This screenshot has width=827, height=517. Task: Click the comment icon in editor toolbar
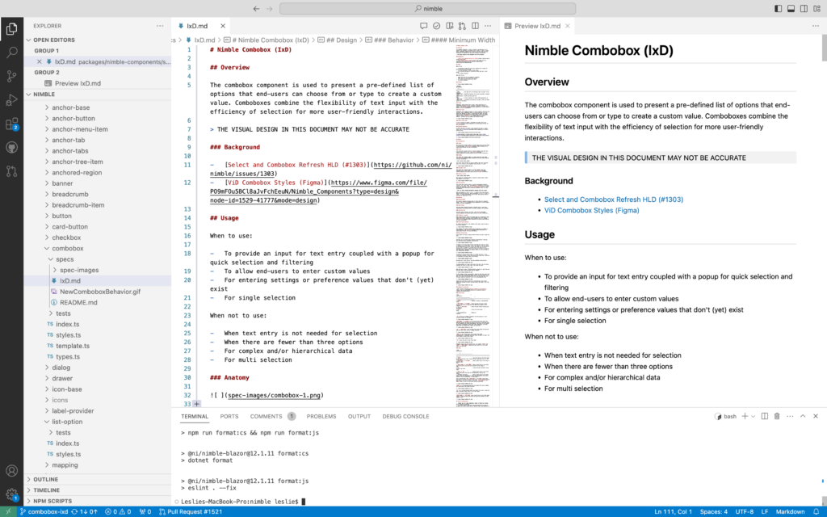(x=423, y=26)
